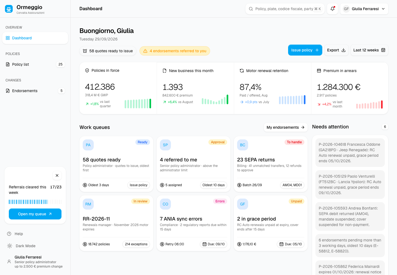Viewport: 397px width, 275px height.
Task: Click the AM04, MD01 chip
Action: (292, 185)
